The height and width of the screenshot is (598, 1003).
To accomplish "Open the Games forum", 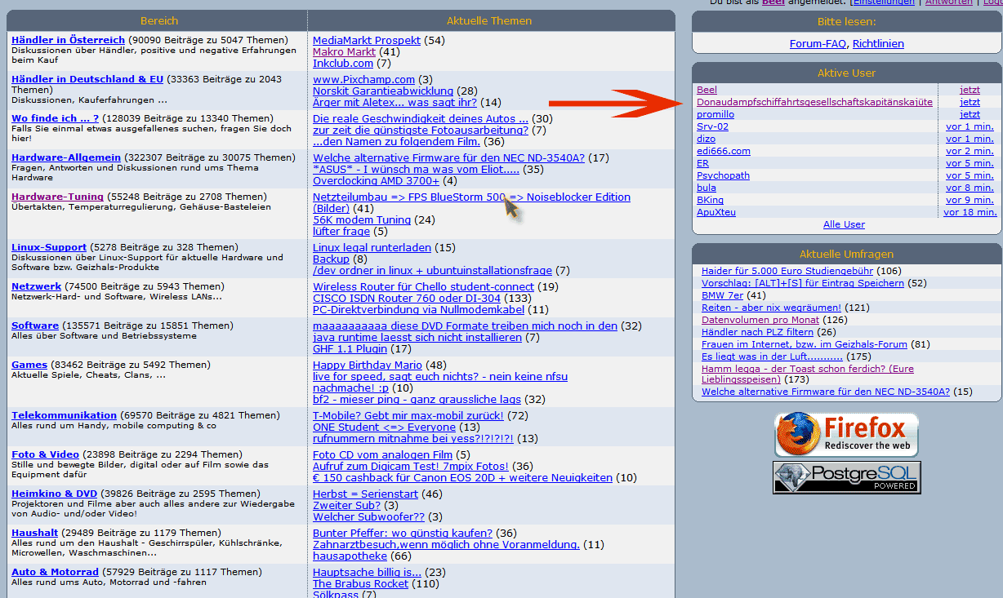I will pos(29,365).
